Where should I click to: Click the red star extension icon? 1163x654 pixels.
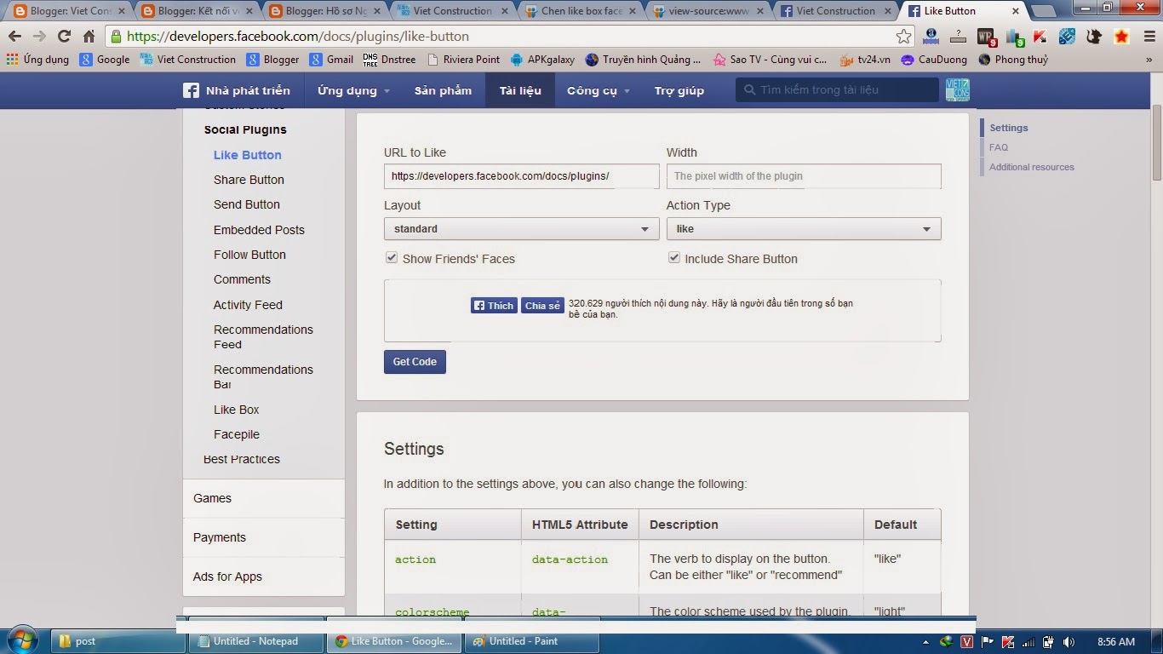click(1121, 37)
